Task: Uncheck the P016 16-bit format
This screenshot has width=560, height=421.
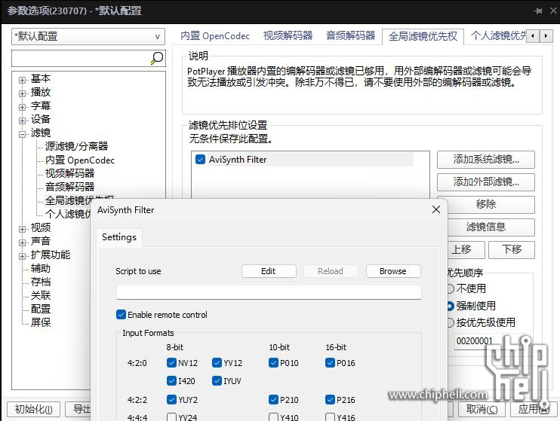Action: click(x=330, y=362)
